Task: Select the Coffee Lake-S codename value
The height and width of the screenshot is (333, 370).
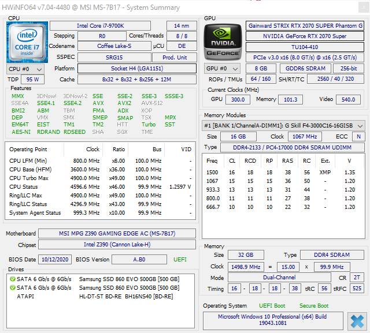Action: (114, 46)
